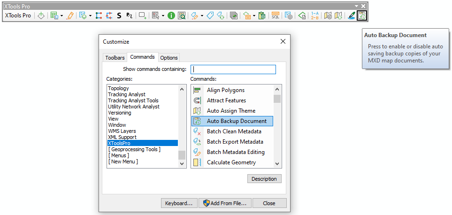Click the list with cursor selection icon

[x=156, y=15]
